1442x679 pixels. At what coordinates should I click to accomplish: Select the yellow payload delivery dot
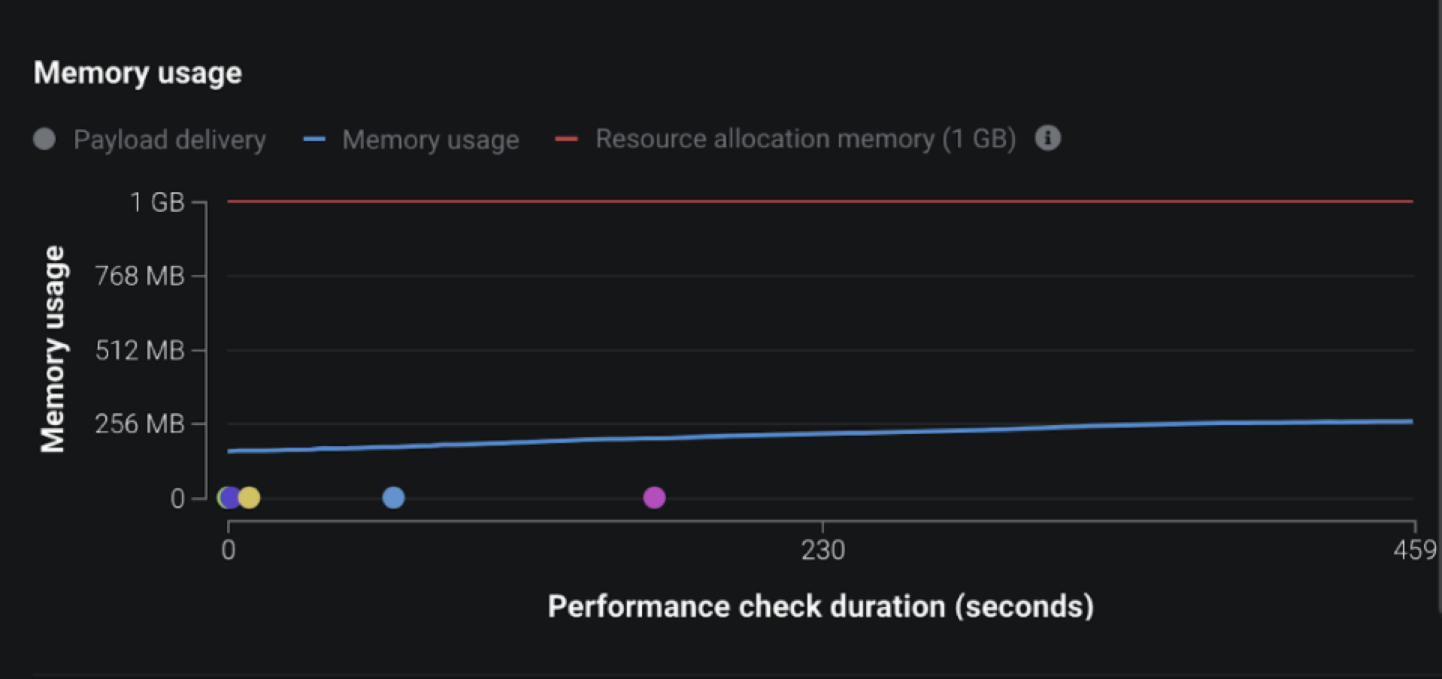tap(250, 497)
